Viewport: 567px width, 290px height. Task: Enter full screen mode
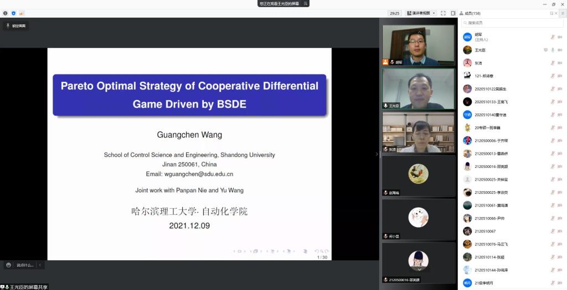tap(444, 13)
